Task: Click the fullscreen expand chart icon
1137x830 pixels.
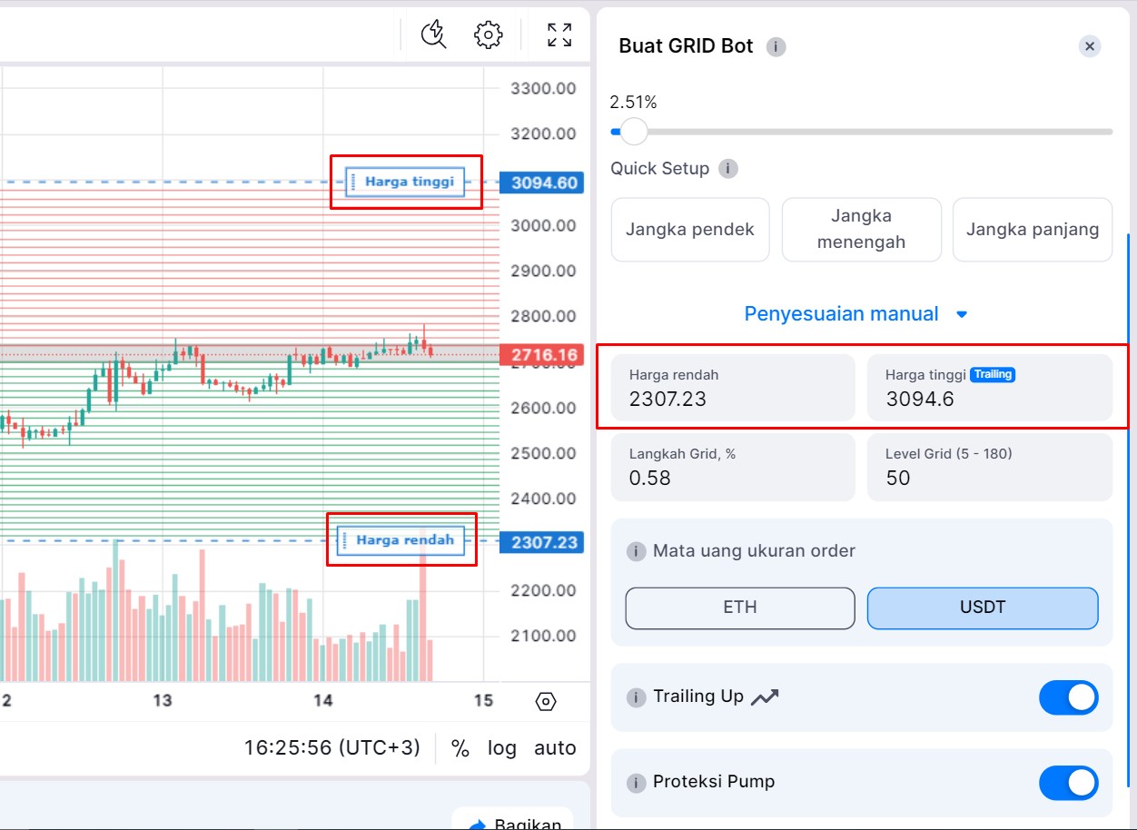Action: pyautogui.click(x=559, y=35)
